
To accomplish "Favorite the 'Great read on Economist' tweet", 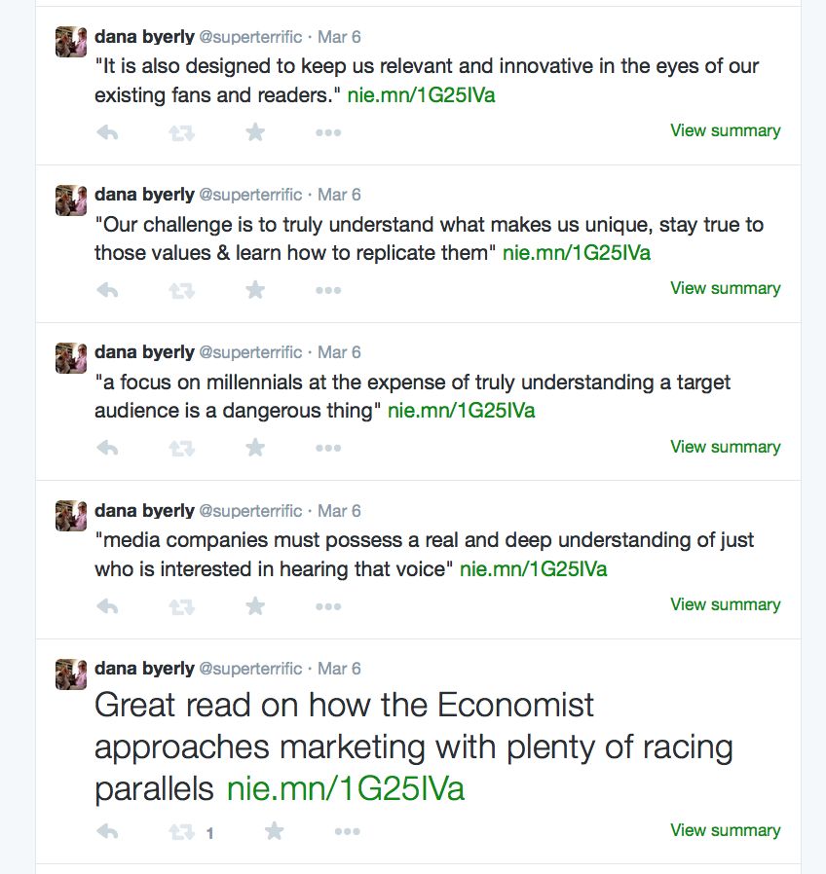I will (275, 831).
